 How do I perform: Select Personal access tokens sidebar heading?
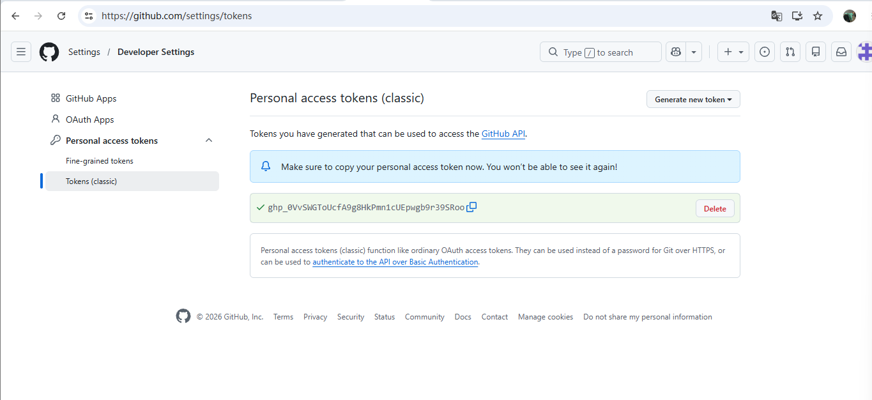[112, 141]
